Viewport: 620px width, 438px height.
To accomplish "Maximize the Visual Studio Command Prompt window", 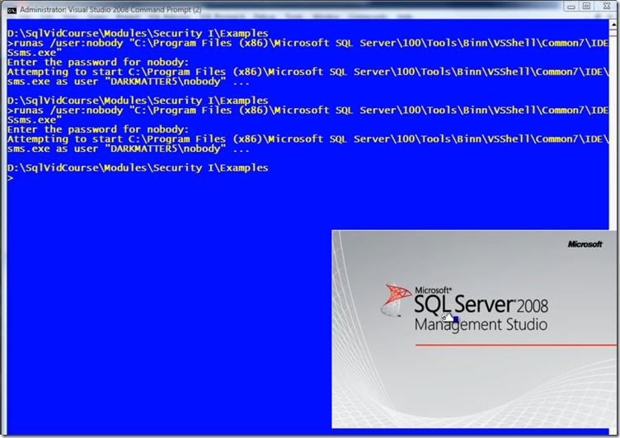I will 587,7.
